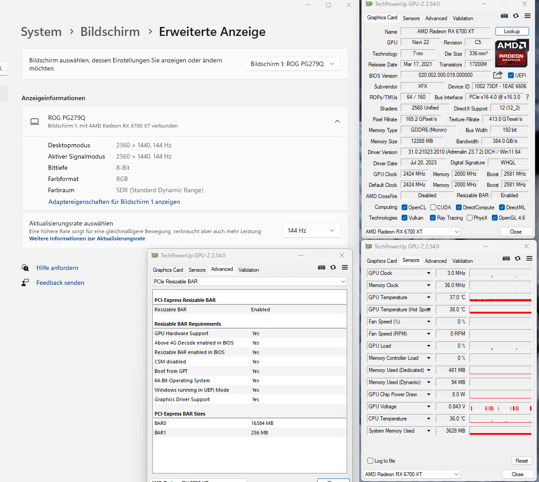Enable the Log to file checkbox
539x482 pixels.
370,460
